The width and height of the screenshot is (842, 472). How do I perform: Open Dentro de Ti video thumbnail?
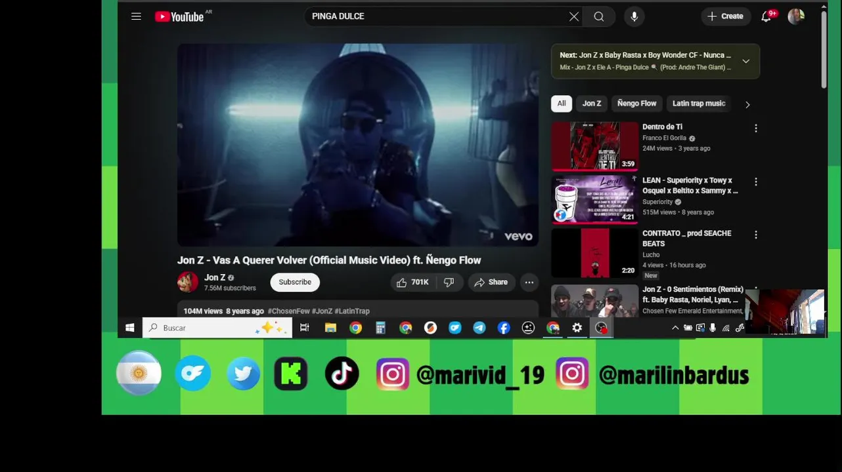point(594,146)
